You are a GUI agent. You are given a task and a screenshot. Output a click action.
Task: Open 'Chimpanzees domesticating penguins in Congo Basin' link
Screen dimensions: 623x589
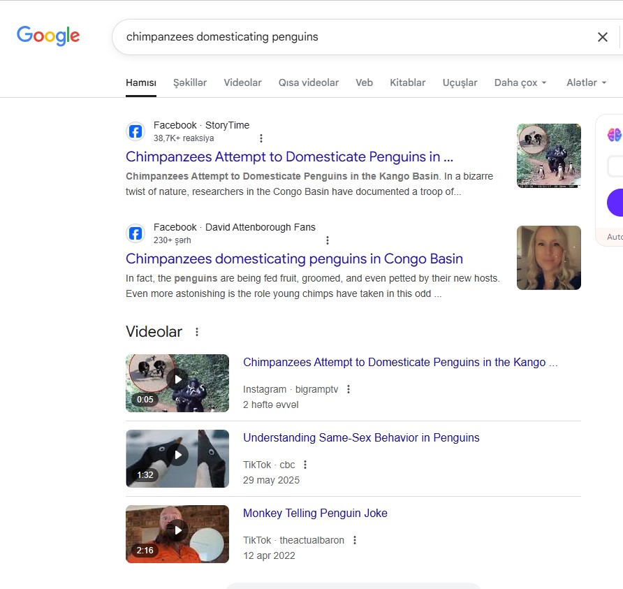(x=294, y=259)
